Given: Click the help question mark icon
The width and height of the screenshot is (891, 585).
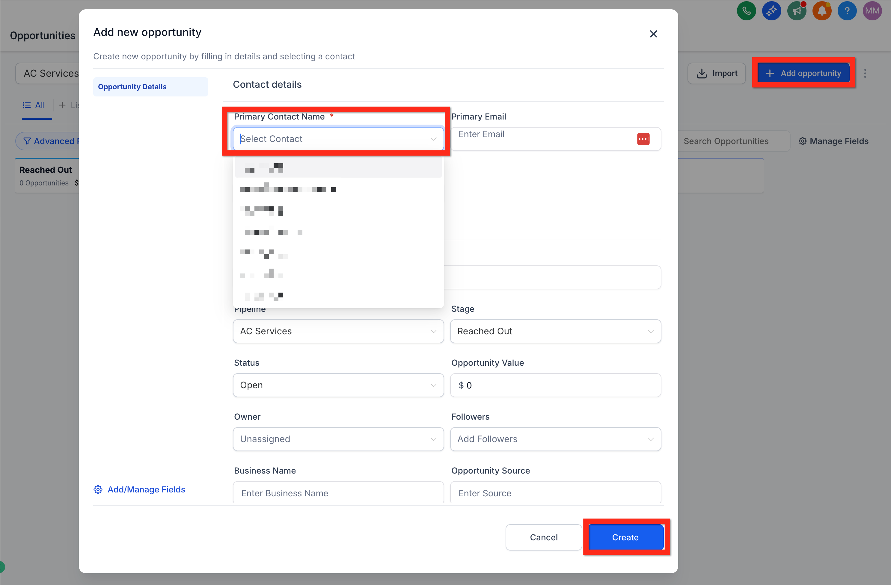Looking at the screenshot, I should (847, 10).
